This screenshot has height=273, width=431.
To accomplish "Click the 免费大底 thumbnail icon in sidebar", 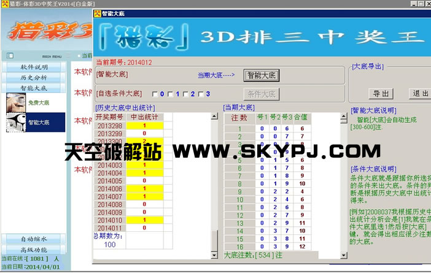I will point(15,102).
